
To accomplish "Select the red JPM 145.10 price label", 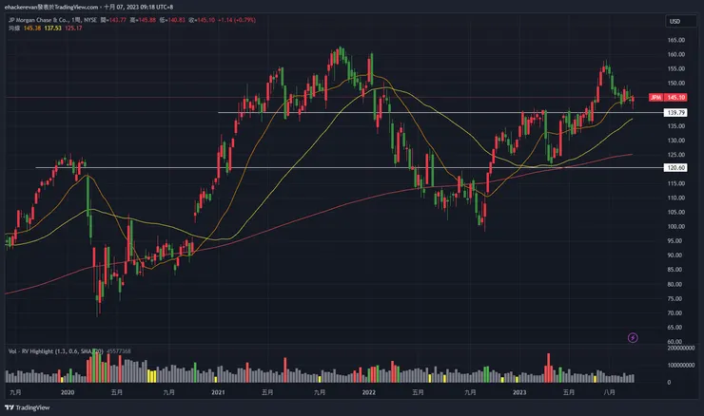I will (668, 97).
